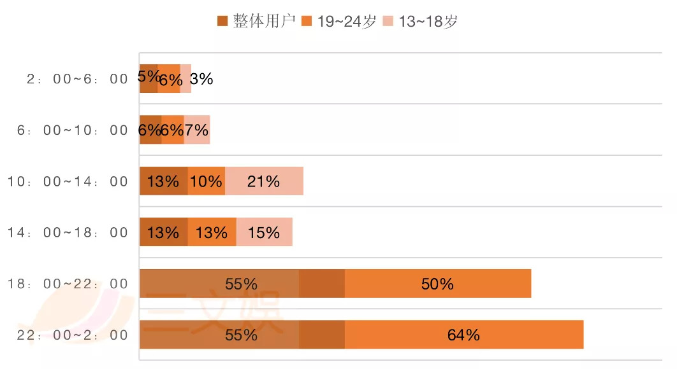Select the 55% segment in the 18:00~22:00 row

pos(241,284)
